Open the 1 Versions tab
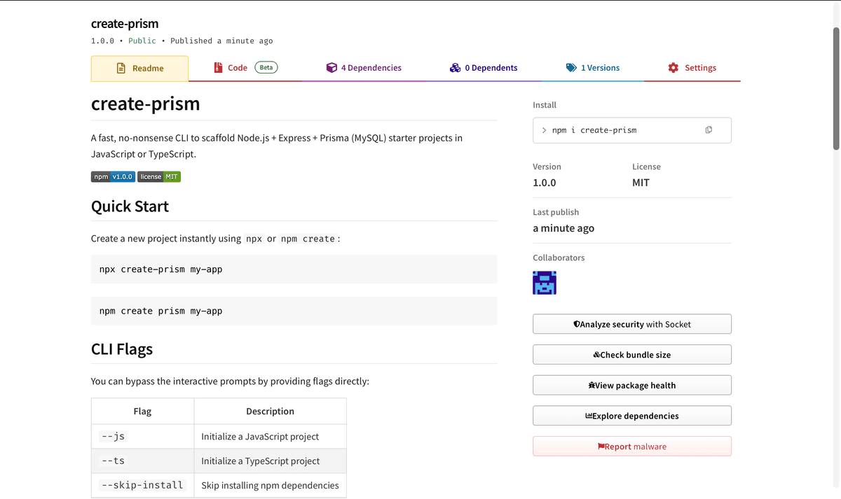841x499 pixels. 592,68
